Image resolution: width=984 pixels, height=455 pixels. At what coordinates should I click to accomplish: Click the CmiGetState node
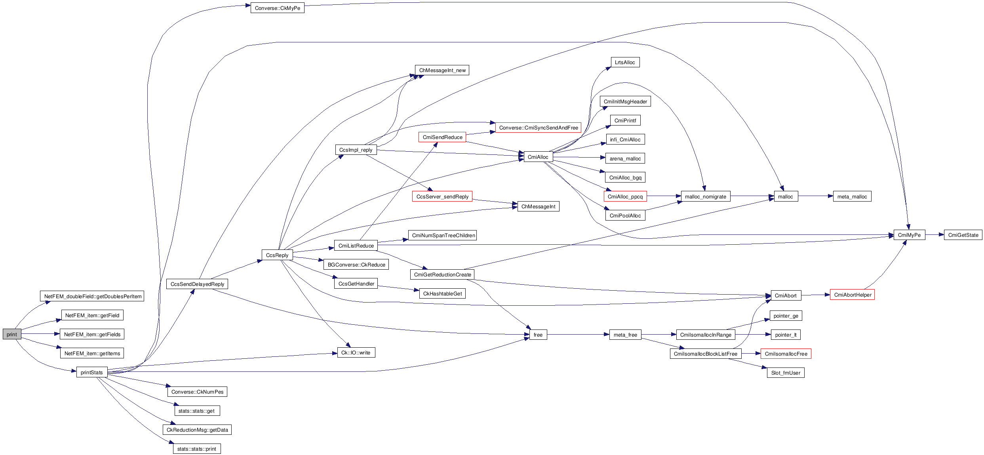[x=963, y=235]
